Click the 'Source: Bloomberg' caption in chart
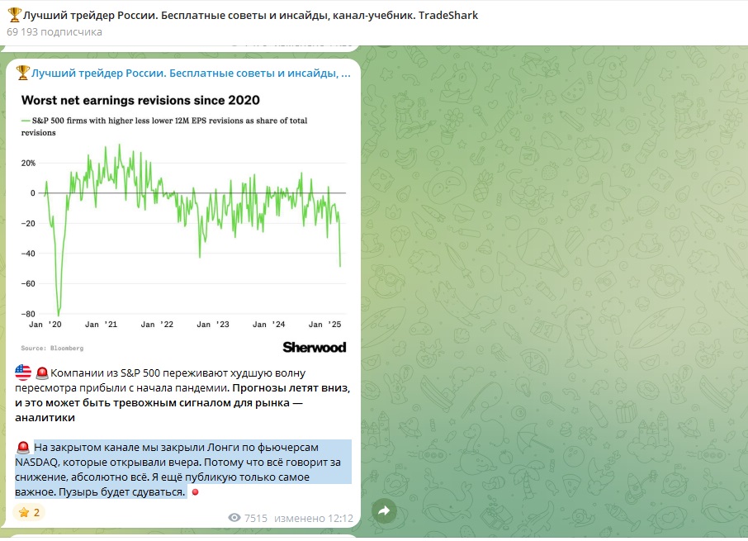Image resolution: width=748 pixels, height=541 pixels. [52, 348]
